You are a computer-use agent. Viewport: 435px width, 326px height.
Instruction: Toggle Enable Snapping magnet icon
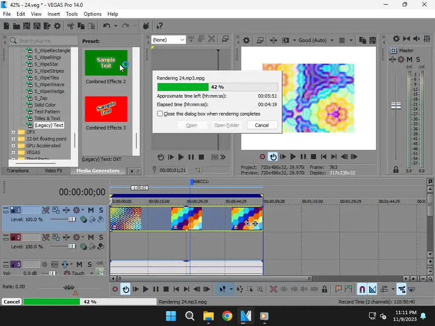point(362,289)
